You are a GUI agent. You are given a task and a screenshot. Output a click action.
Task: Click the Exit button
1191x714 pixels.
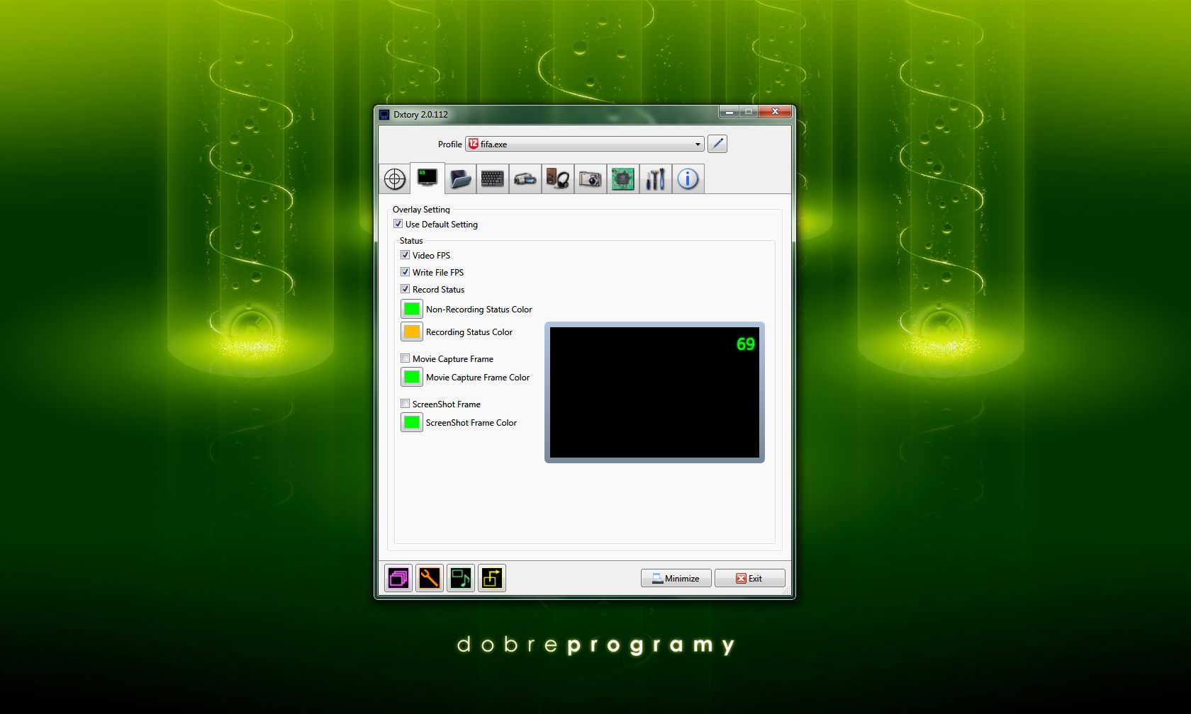(750, 578)
